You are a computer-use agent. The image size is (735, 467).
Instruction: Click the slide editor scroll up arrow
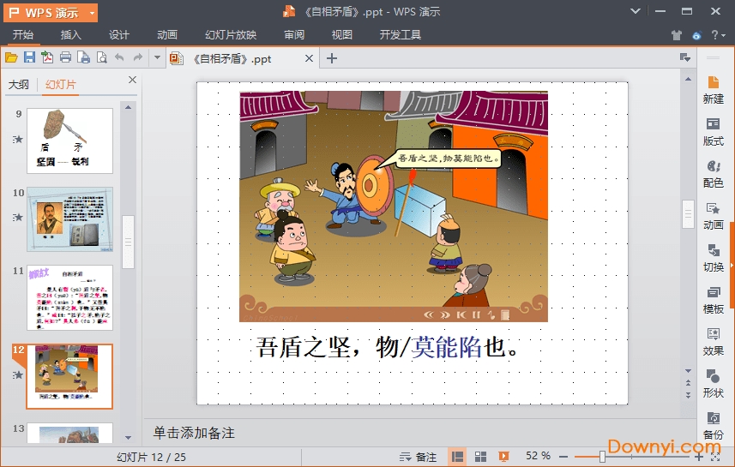(688, 79)
